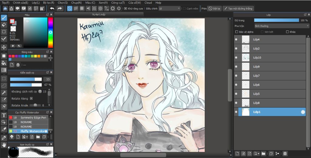This screenshot has width=311, height=158.
Task: Hide layer Lớp1
Action: pos(236,112)
